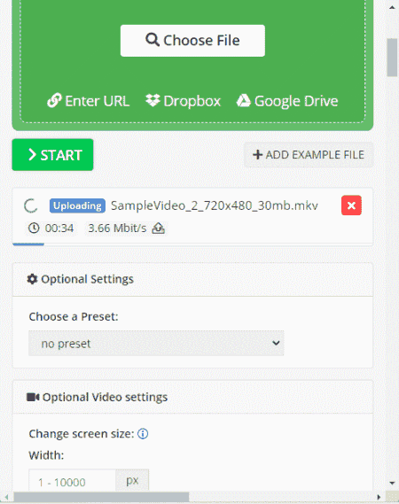
Task: Choose Google Drive upload source
Action: 287,101
